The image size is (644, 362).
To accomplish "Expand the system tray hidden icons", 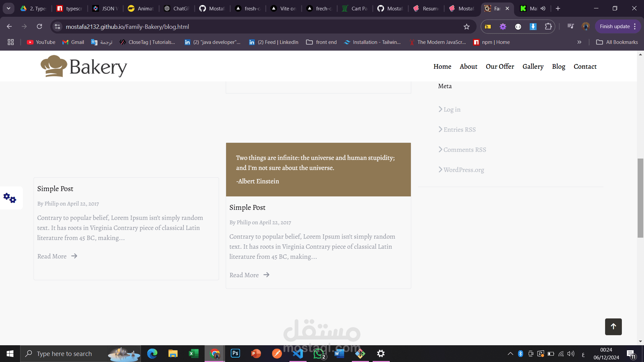I will (x=510, y=354).
